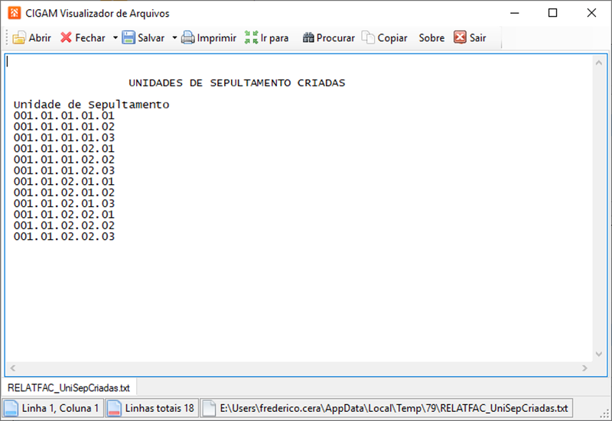Place cursor on line 001.01.02.01.01
The image size is (612, 421).
tap(64, 182)
